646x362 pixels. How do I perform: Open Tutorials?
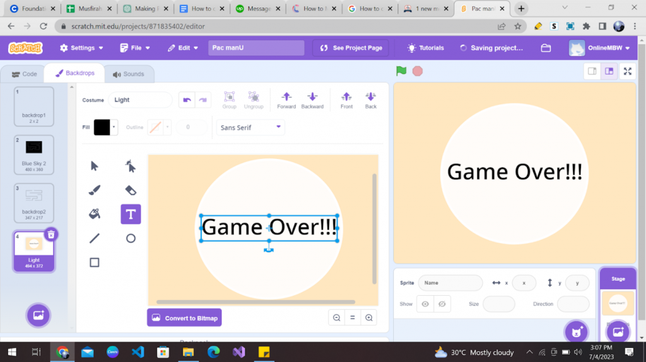426,48
